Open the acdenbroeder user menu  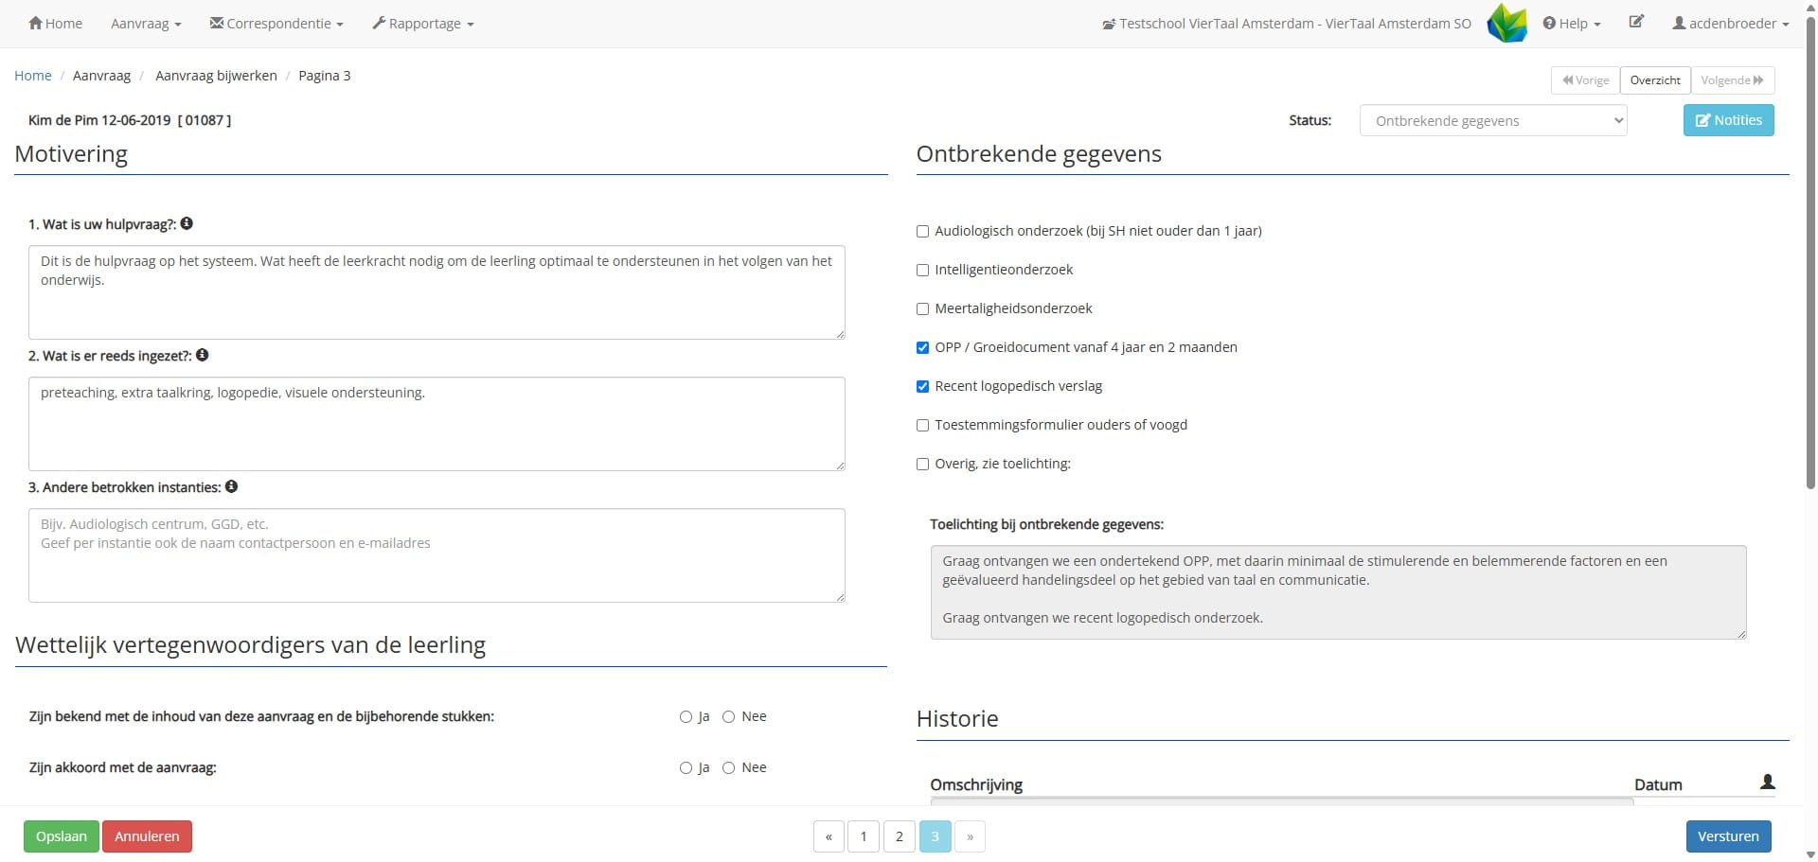click(1731, 24)
